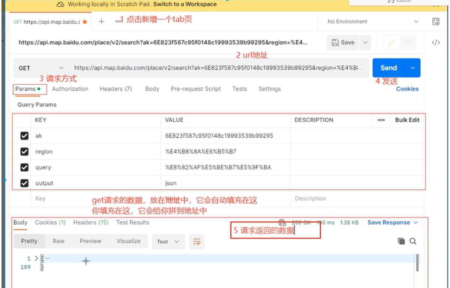450x288 pixels.
Task: Open the Headers (7) request tab
Action: coord(116,89)
